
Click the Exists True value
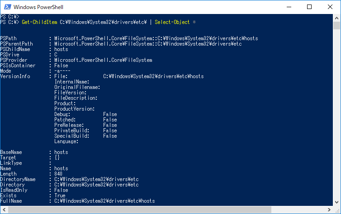(x=60, y=195)
